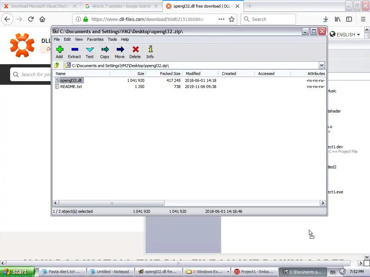
Task: Click the address bar URL dll-files.com
Action: (x=147, y=19)
